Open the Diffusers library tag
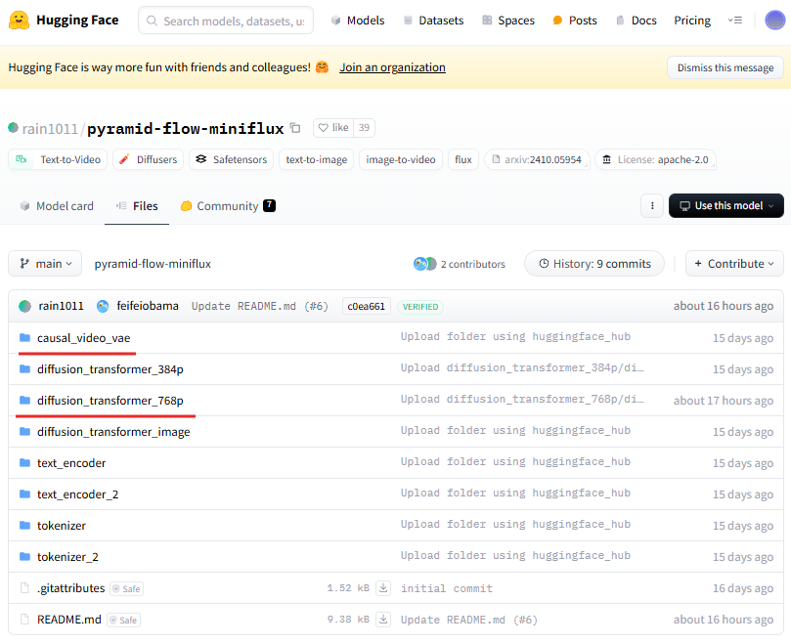Viewport: 791px width, 644px height. pos(148,159)
